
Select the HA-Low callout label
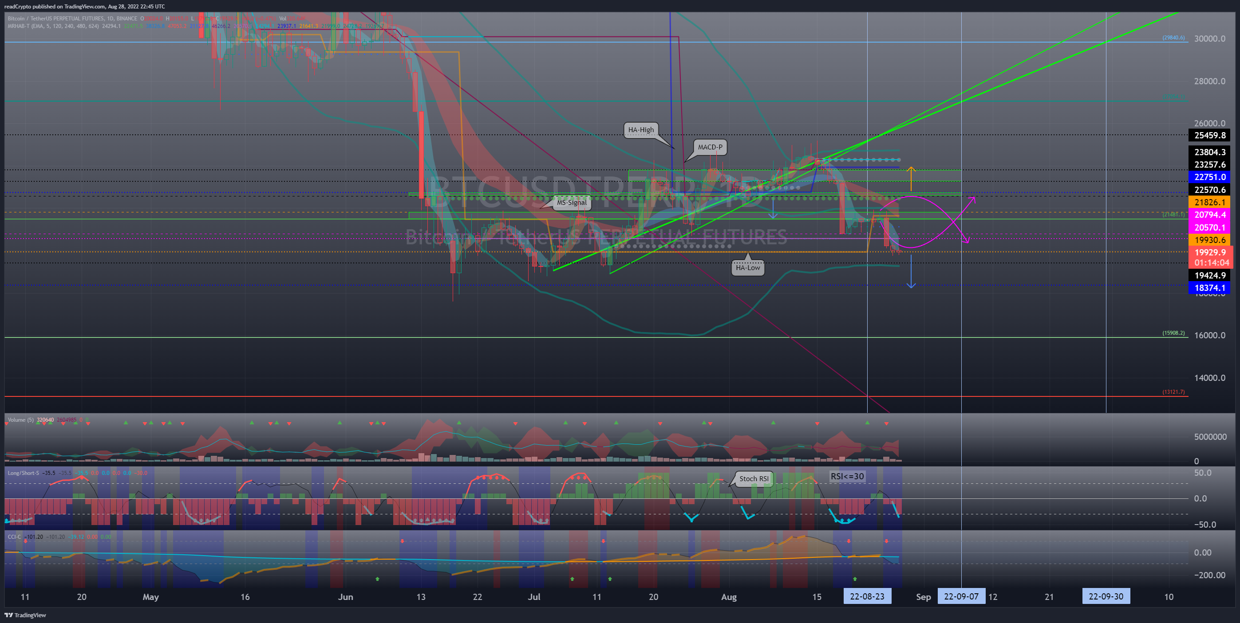pos(747,267)
